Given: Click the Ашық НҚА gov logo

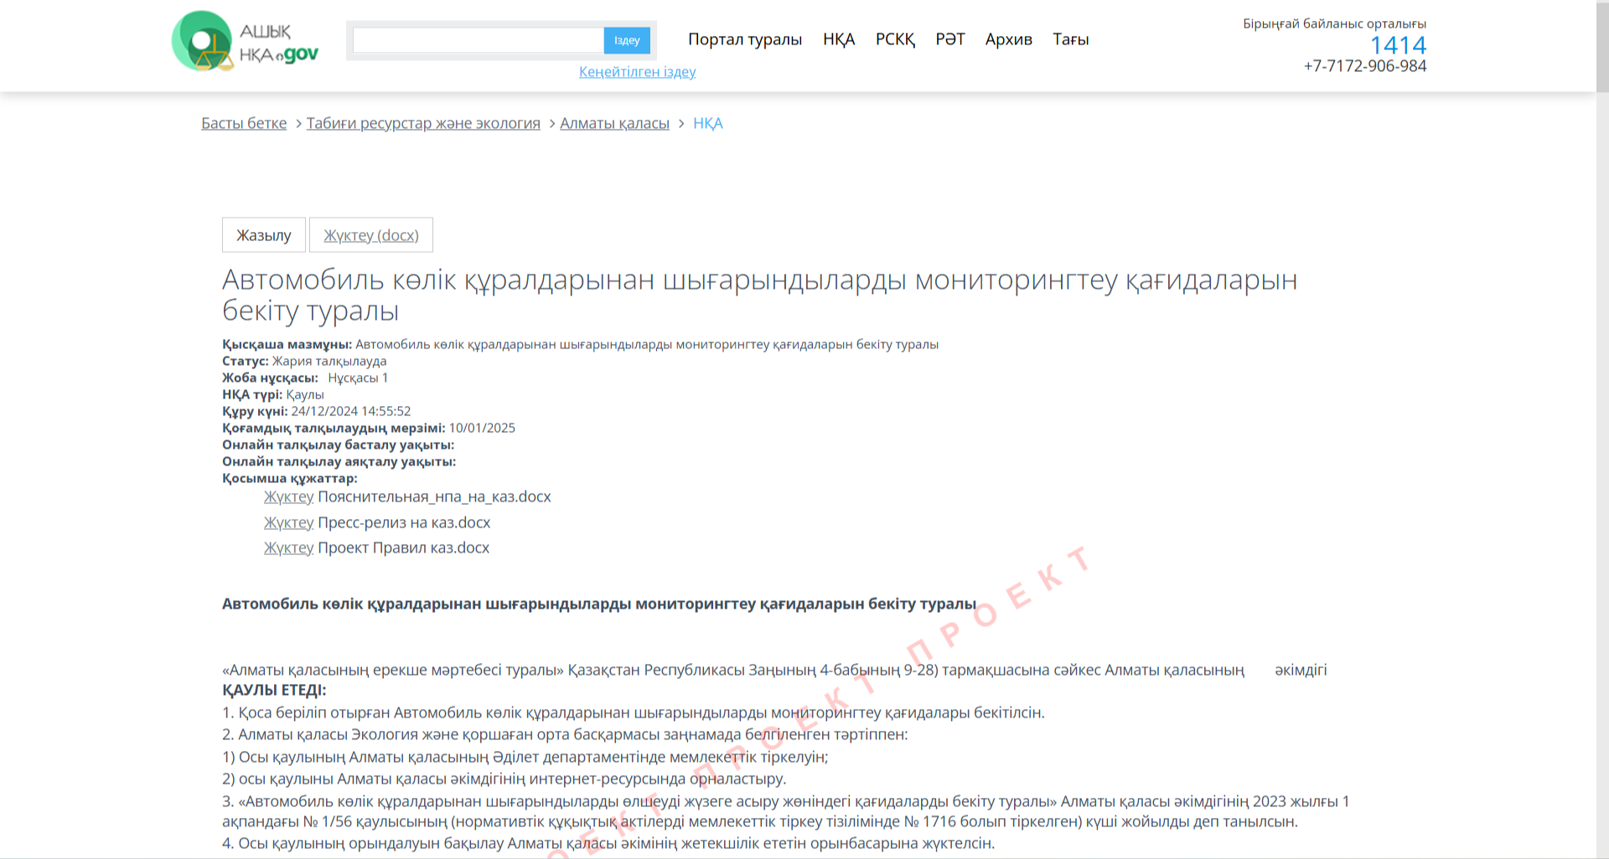Looking at the screenshot, I should click(x=244, y=42).
